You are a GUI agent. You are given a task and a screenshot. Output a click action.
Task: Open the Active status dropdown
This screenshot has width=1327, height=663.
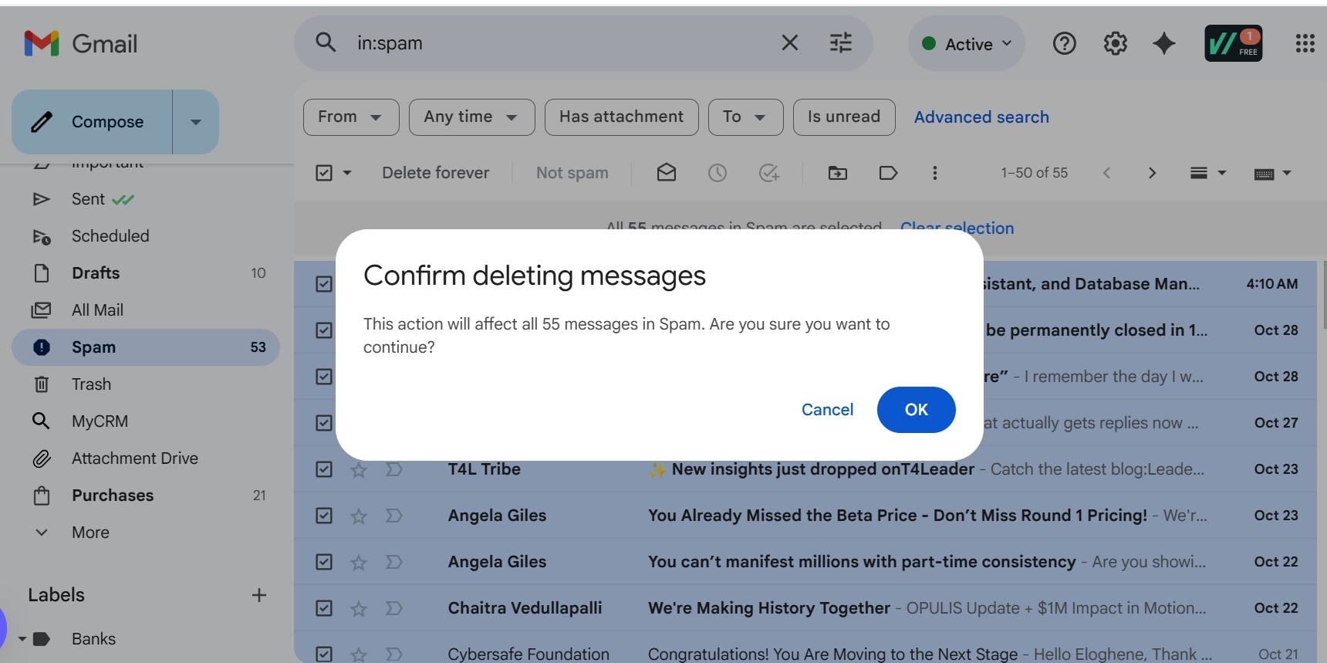tap(967, 44)
